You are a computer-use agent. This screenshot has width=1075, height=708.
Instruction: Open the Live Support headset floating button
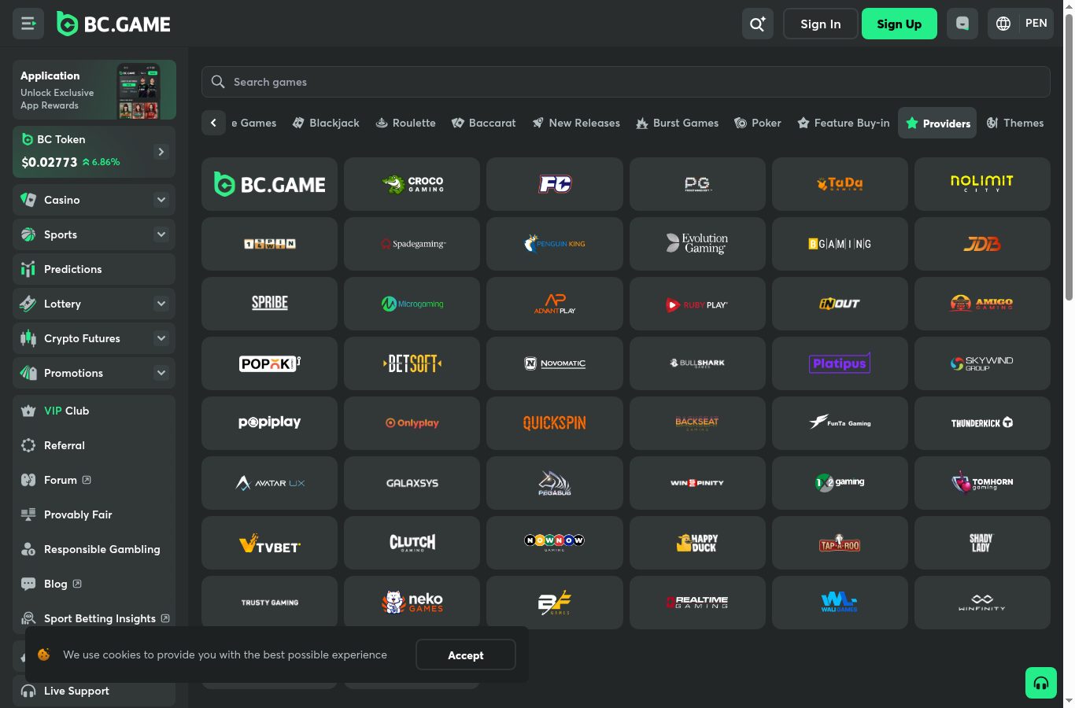[1041, 683]
